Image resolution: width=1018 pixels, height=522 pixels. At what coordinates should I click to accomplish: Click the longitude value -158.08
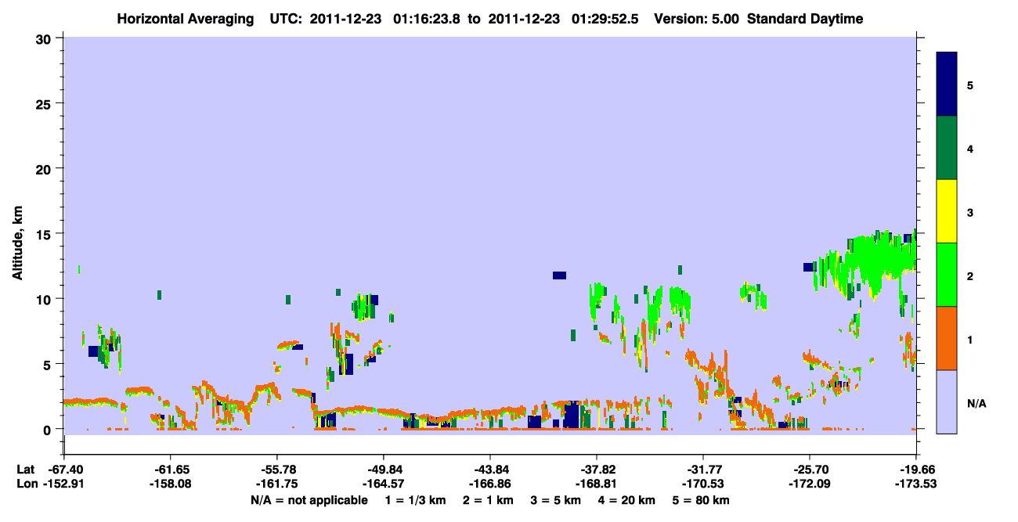click(x=171, y=484)
